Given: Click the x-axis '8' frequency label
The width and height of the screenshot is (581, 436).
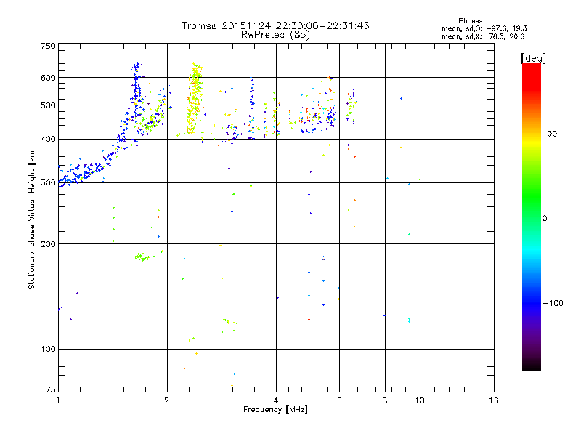Looking at the screenshot, I should coord(385,400).
